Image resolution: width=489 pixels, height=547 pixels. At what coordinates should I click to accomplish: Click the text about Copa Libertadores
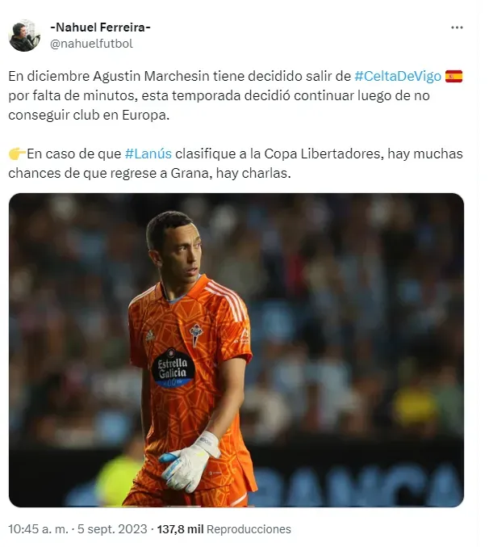[236, 163]
